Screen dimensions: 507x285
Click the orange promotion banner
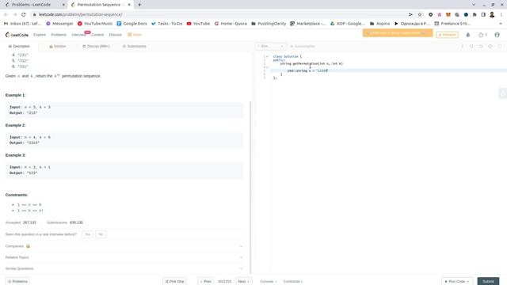click(398, 33)
